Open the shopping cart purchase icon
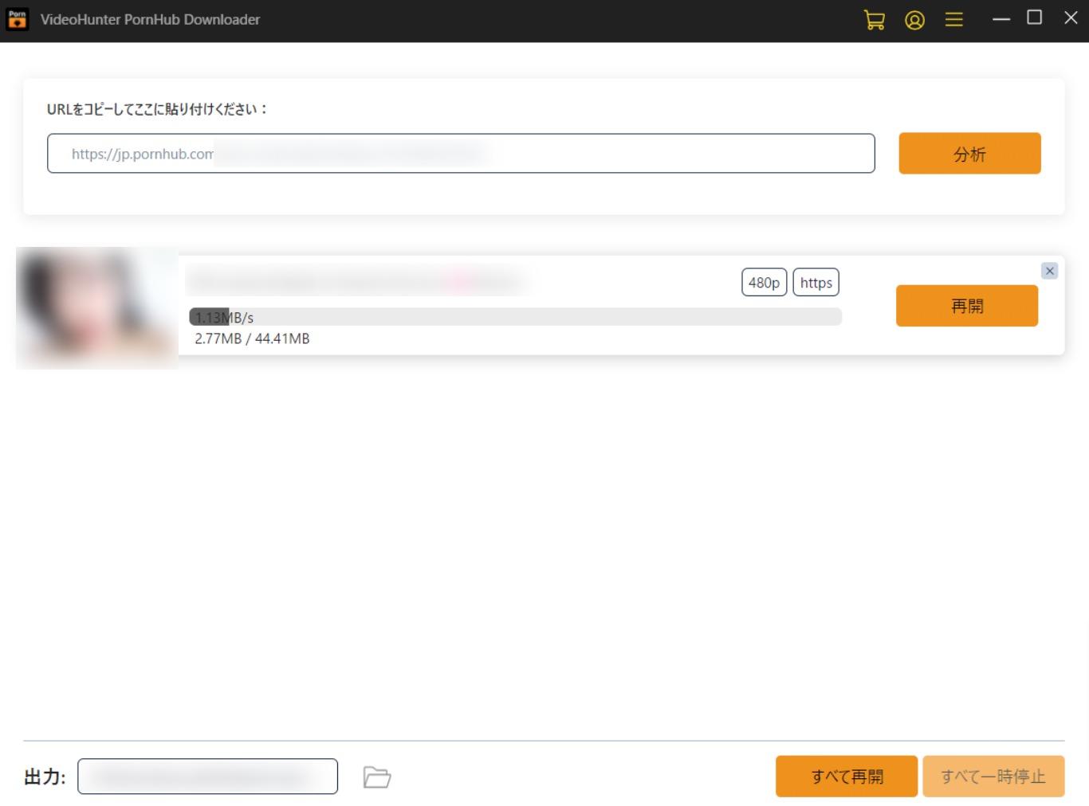The height and width of the screenshot is (806, 1089). [875, 20]
